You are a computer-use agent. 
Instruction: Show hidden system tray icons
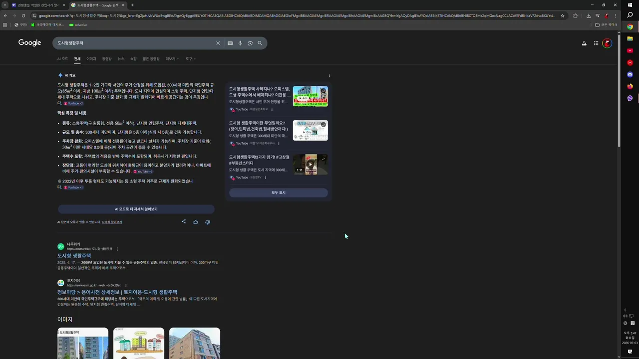click(x=625, y=310)
